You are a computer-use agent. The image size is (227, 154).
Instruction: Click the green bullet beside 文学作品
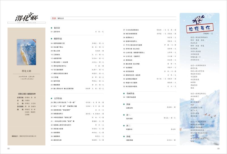click(x=52, y=98)
